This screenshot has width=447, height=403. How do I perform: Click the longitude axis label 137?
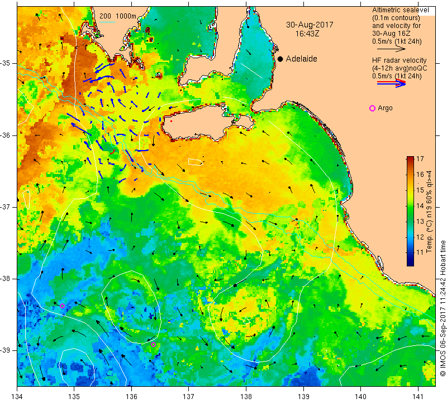[189, 396]
